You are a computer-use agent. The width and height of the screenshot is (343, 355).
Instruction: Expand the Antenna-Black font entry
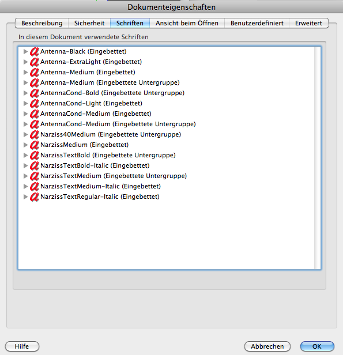tap(25, 52)
